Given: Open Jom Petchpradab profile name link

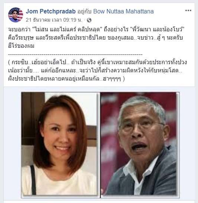Looking at the screenshot, I should [51, 12].
